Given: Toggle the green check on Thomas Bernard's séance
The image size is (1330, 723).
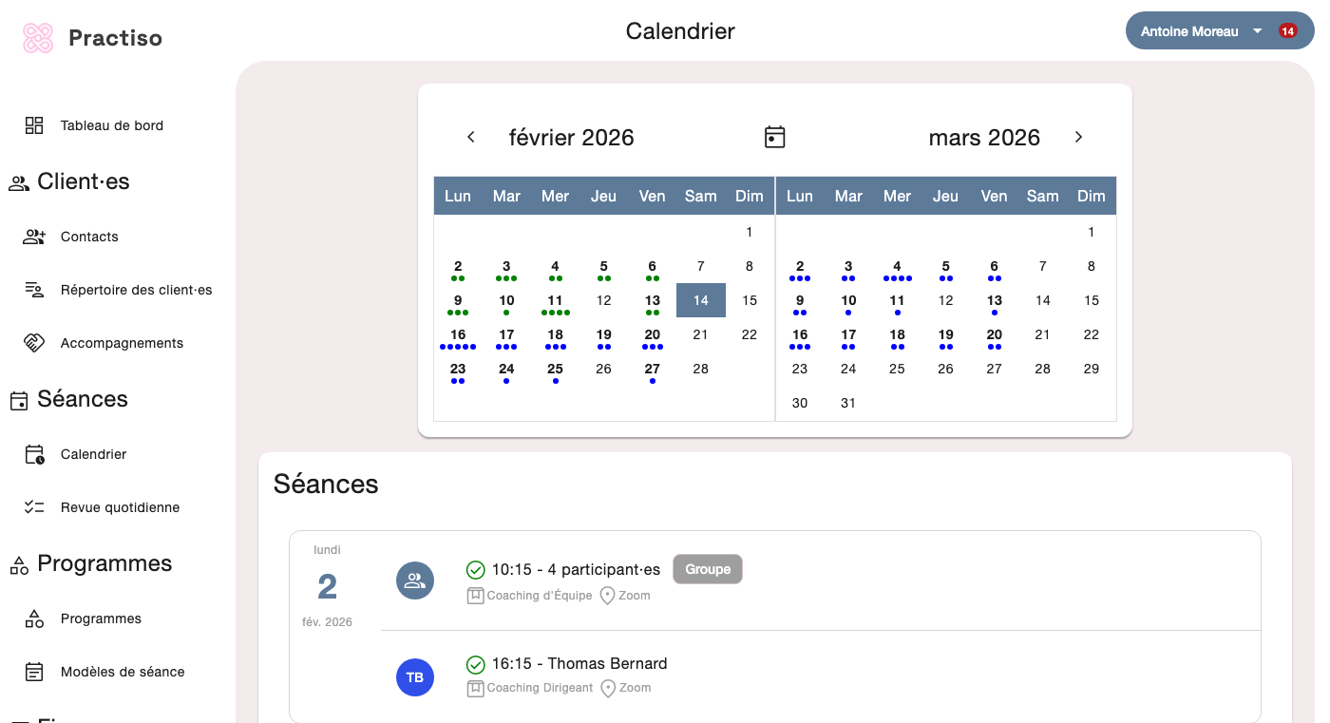Looking at the screenshot, I should pos(475,663).
